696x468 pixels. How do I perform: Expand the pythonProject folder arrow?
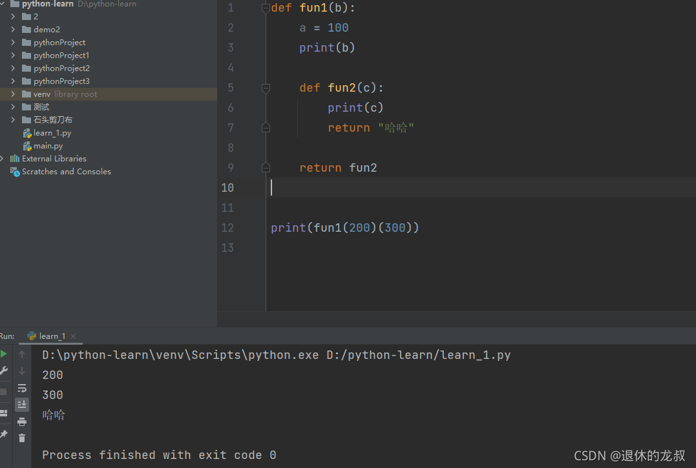pos(13,42)
